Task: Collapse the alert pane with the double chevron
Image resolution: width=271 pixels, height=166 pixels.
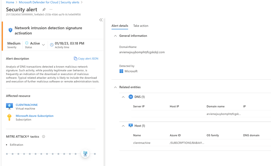Action: 101,20
